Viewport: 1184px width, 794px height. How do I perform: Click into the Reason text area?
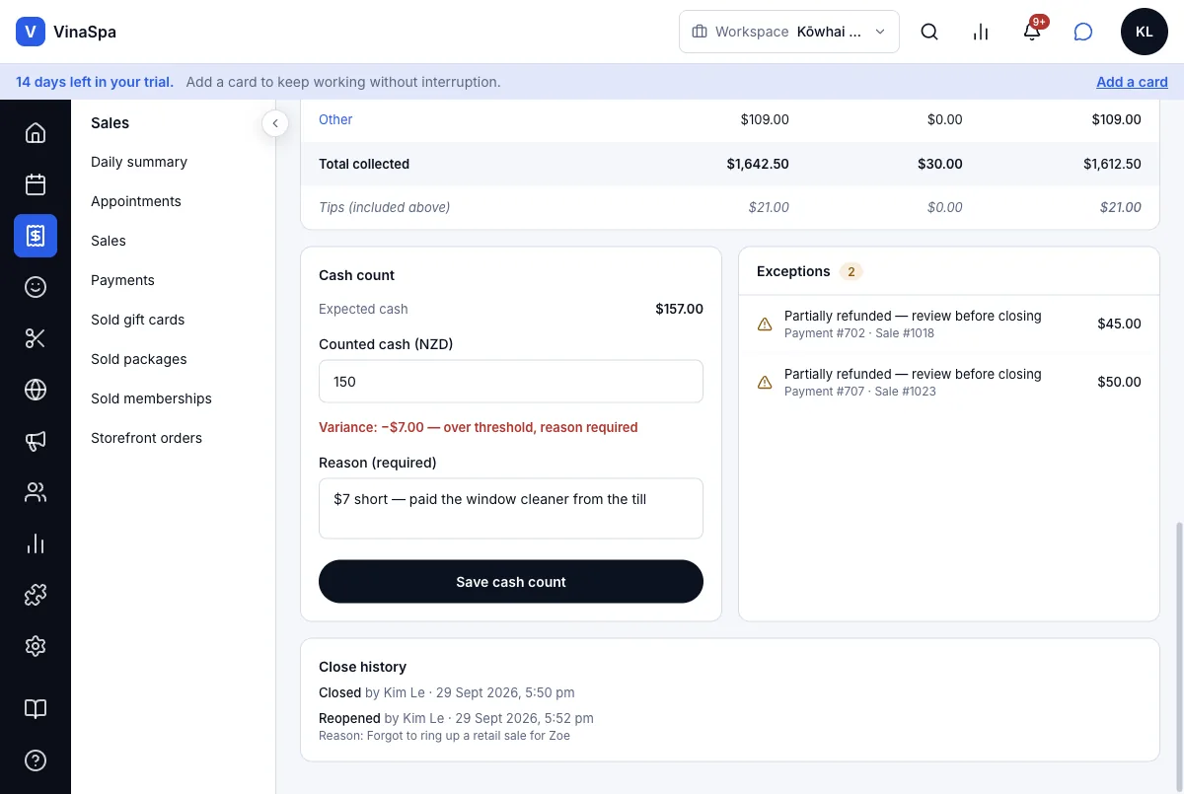pos(511,508)
